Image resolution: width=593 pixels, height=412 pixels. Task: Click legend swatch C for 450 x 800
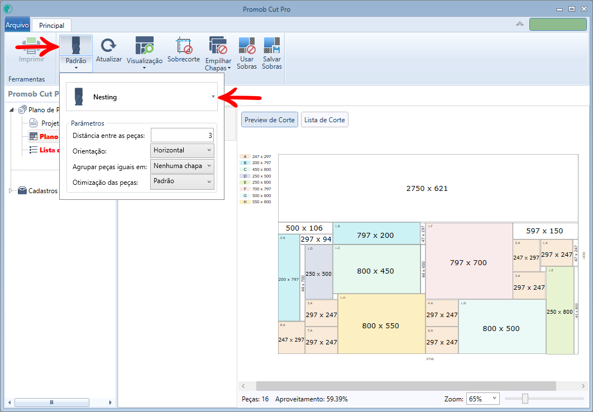coord(245,169)
